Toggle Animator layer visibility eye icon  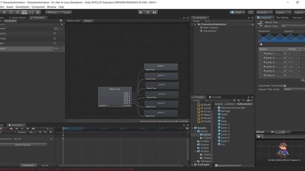(x=61, y=20)
